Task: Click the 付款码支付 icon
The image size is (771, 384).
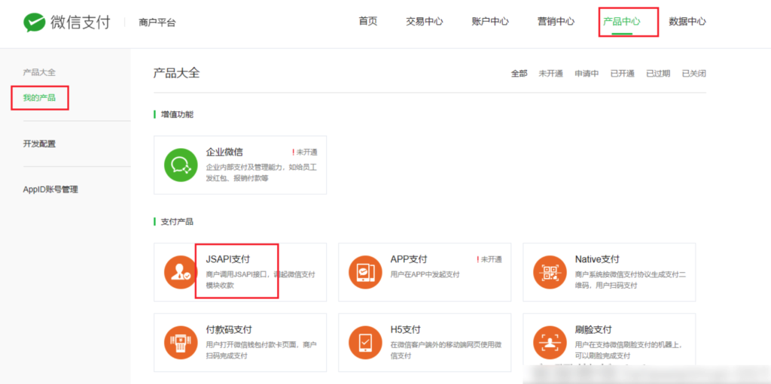Action: [181, 343]
